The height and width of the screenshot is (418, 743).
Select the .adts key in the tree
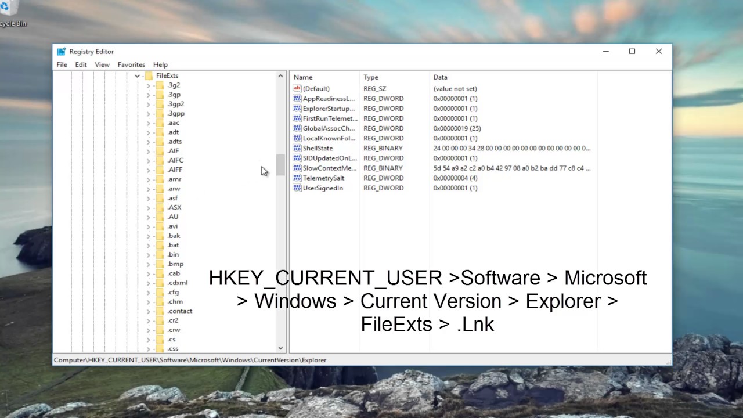[x=174, y=142]
